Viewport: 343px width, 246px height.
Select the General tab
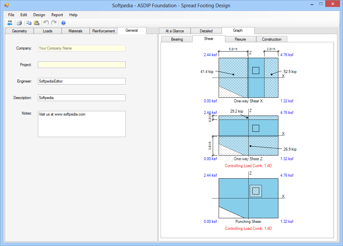pos(132,30)
